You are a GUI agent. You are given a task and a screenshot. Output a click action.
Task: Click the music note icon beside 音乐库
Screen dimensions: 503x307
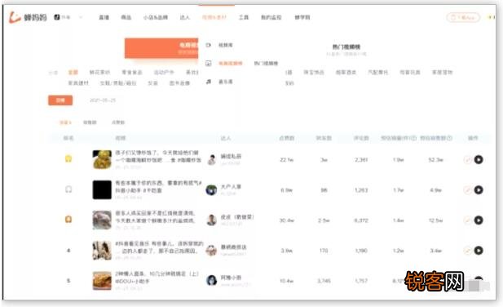click(x=209, y=82)
